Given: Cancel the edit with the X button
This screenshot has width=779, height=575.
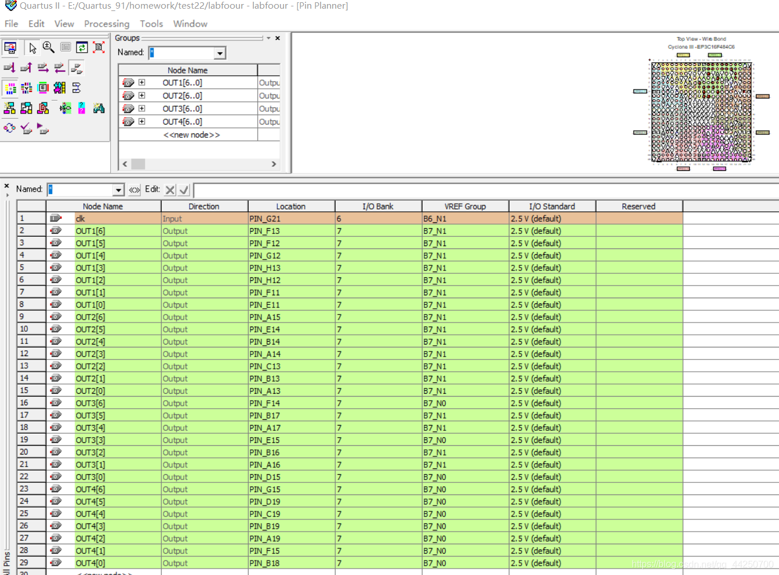Looking at the screenshot, I should point(170,190).
